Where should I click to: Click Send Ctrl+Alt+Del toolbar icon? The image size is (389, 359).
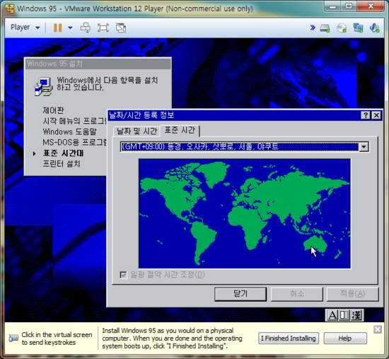coord(86,28)
